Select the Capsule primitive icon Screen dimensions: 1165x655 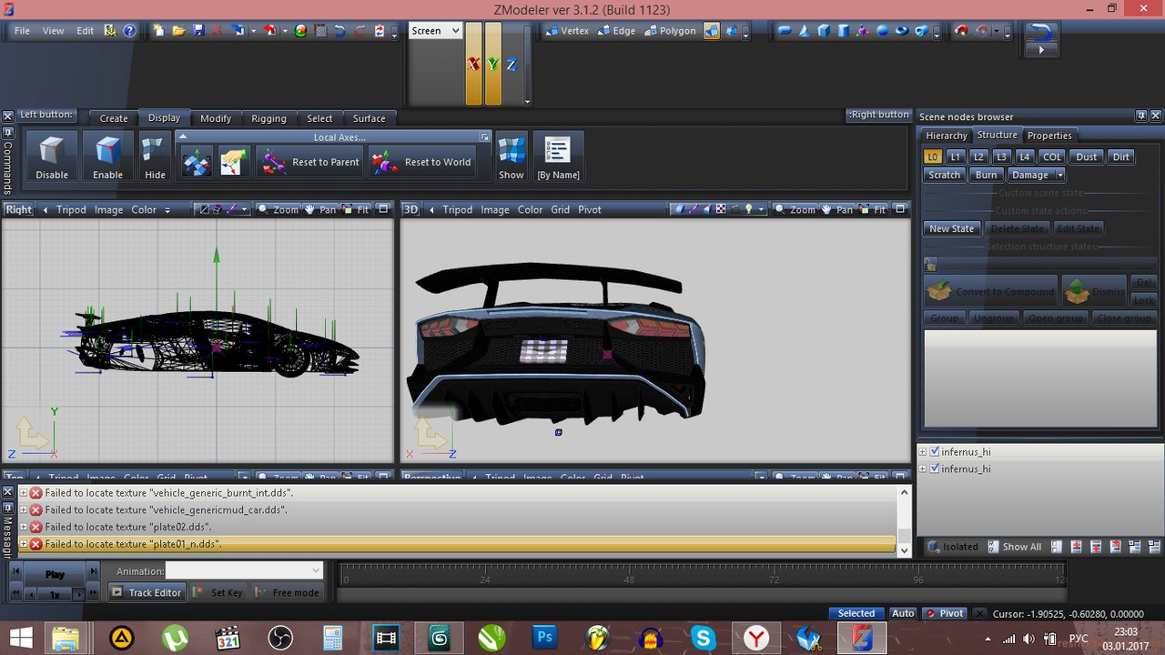click(785, 30)
